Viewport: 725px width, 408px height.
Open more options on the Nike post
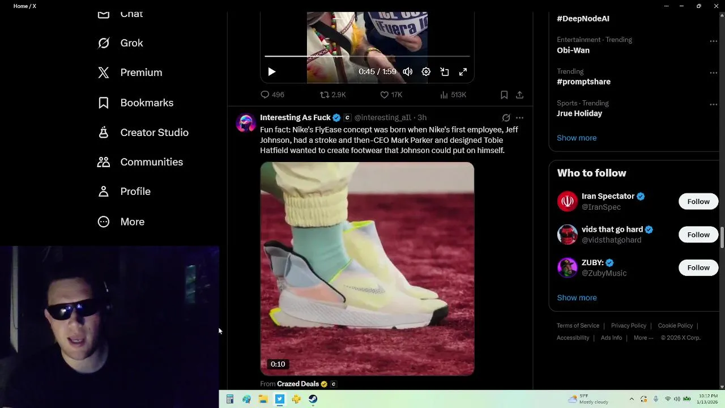point(519,118)
